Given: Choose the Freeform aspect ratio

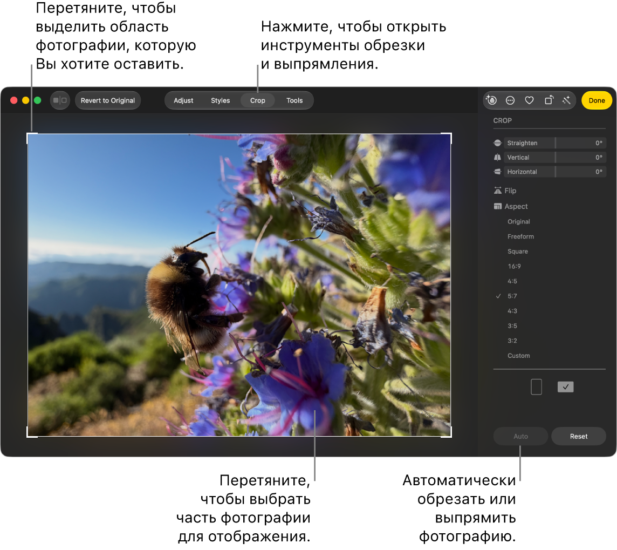Looking at the screenshot, I should pyautogui.click(x=520, y=236).
